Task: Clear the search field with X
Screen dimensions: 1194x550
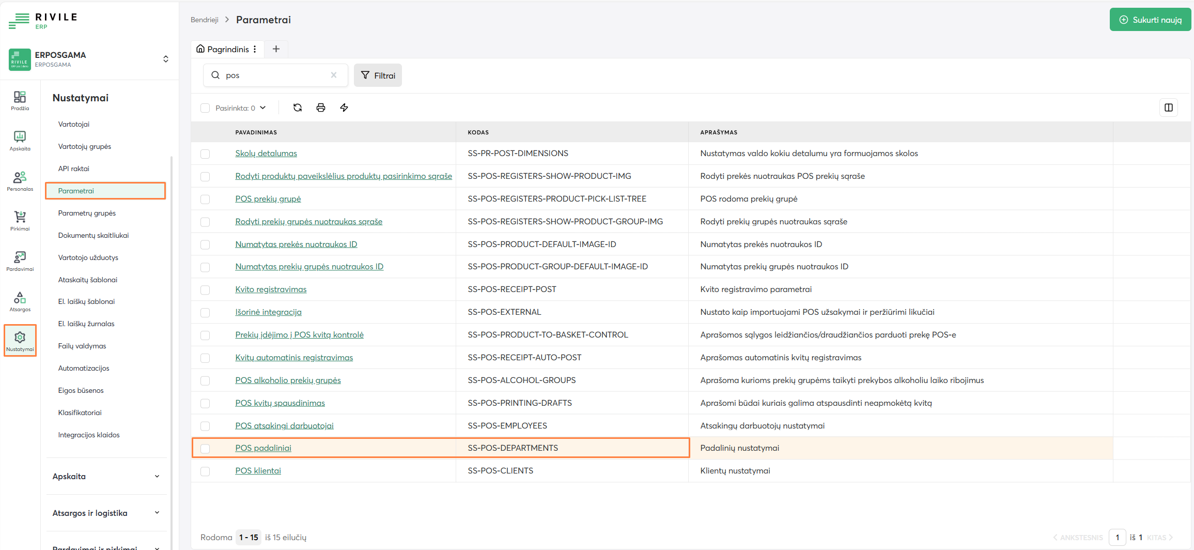Action: (334, 75)
